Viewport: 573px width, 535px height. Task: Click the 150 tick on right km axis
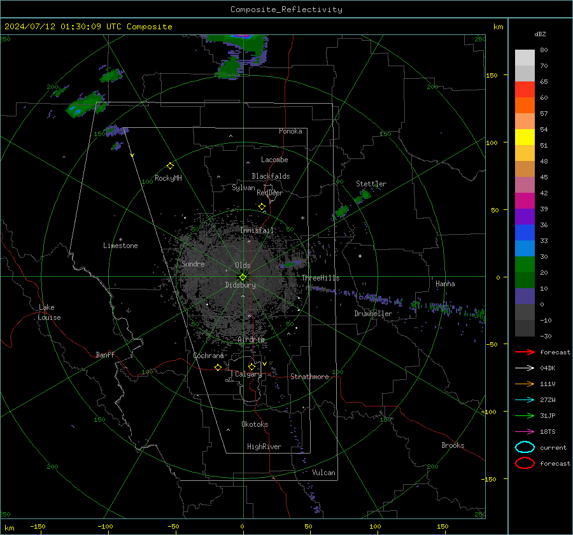[492, 75]
